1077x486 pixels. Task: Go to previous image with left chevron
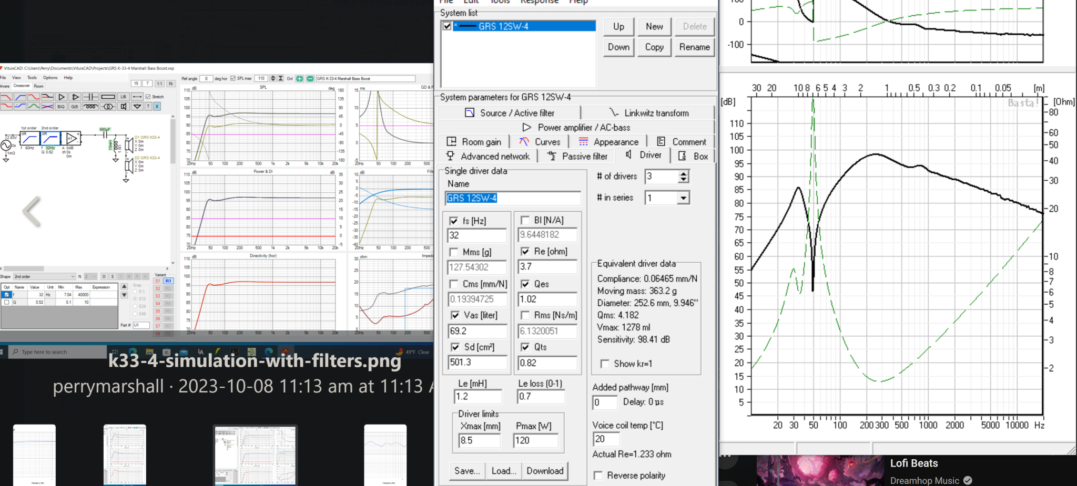(32, 211)
